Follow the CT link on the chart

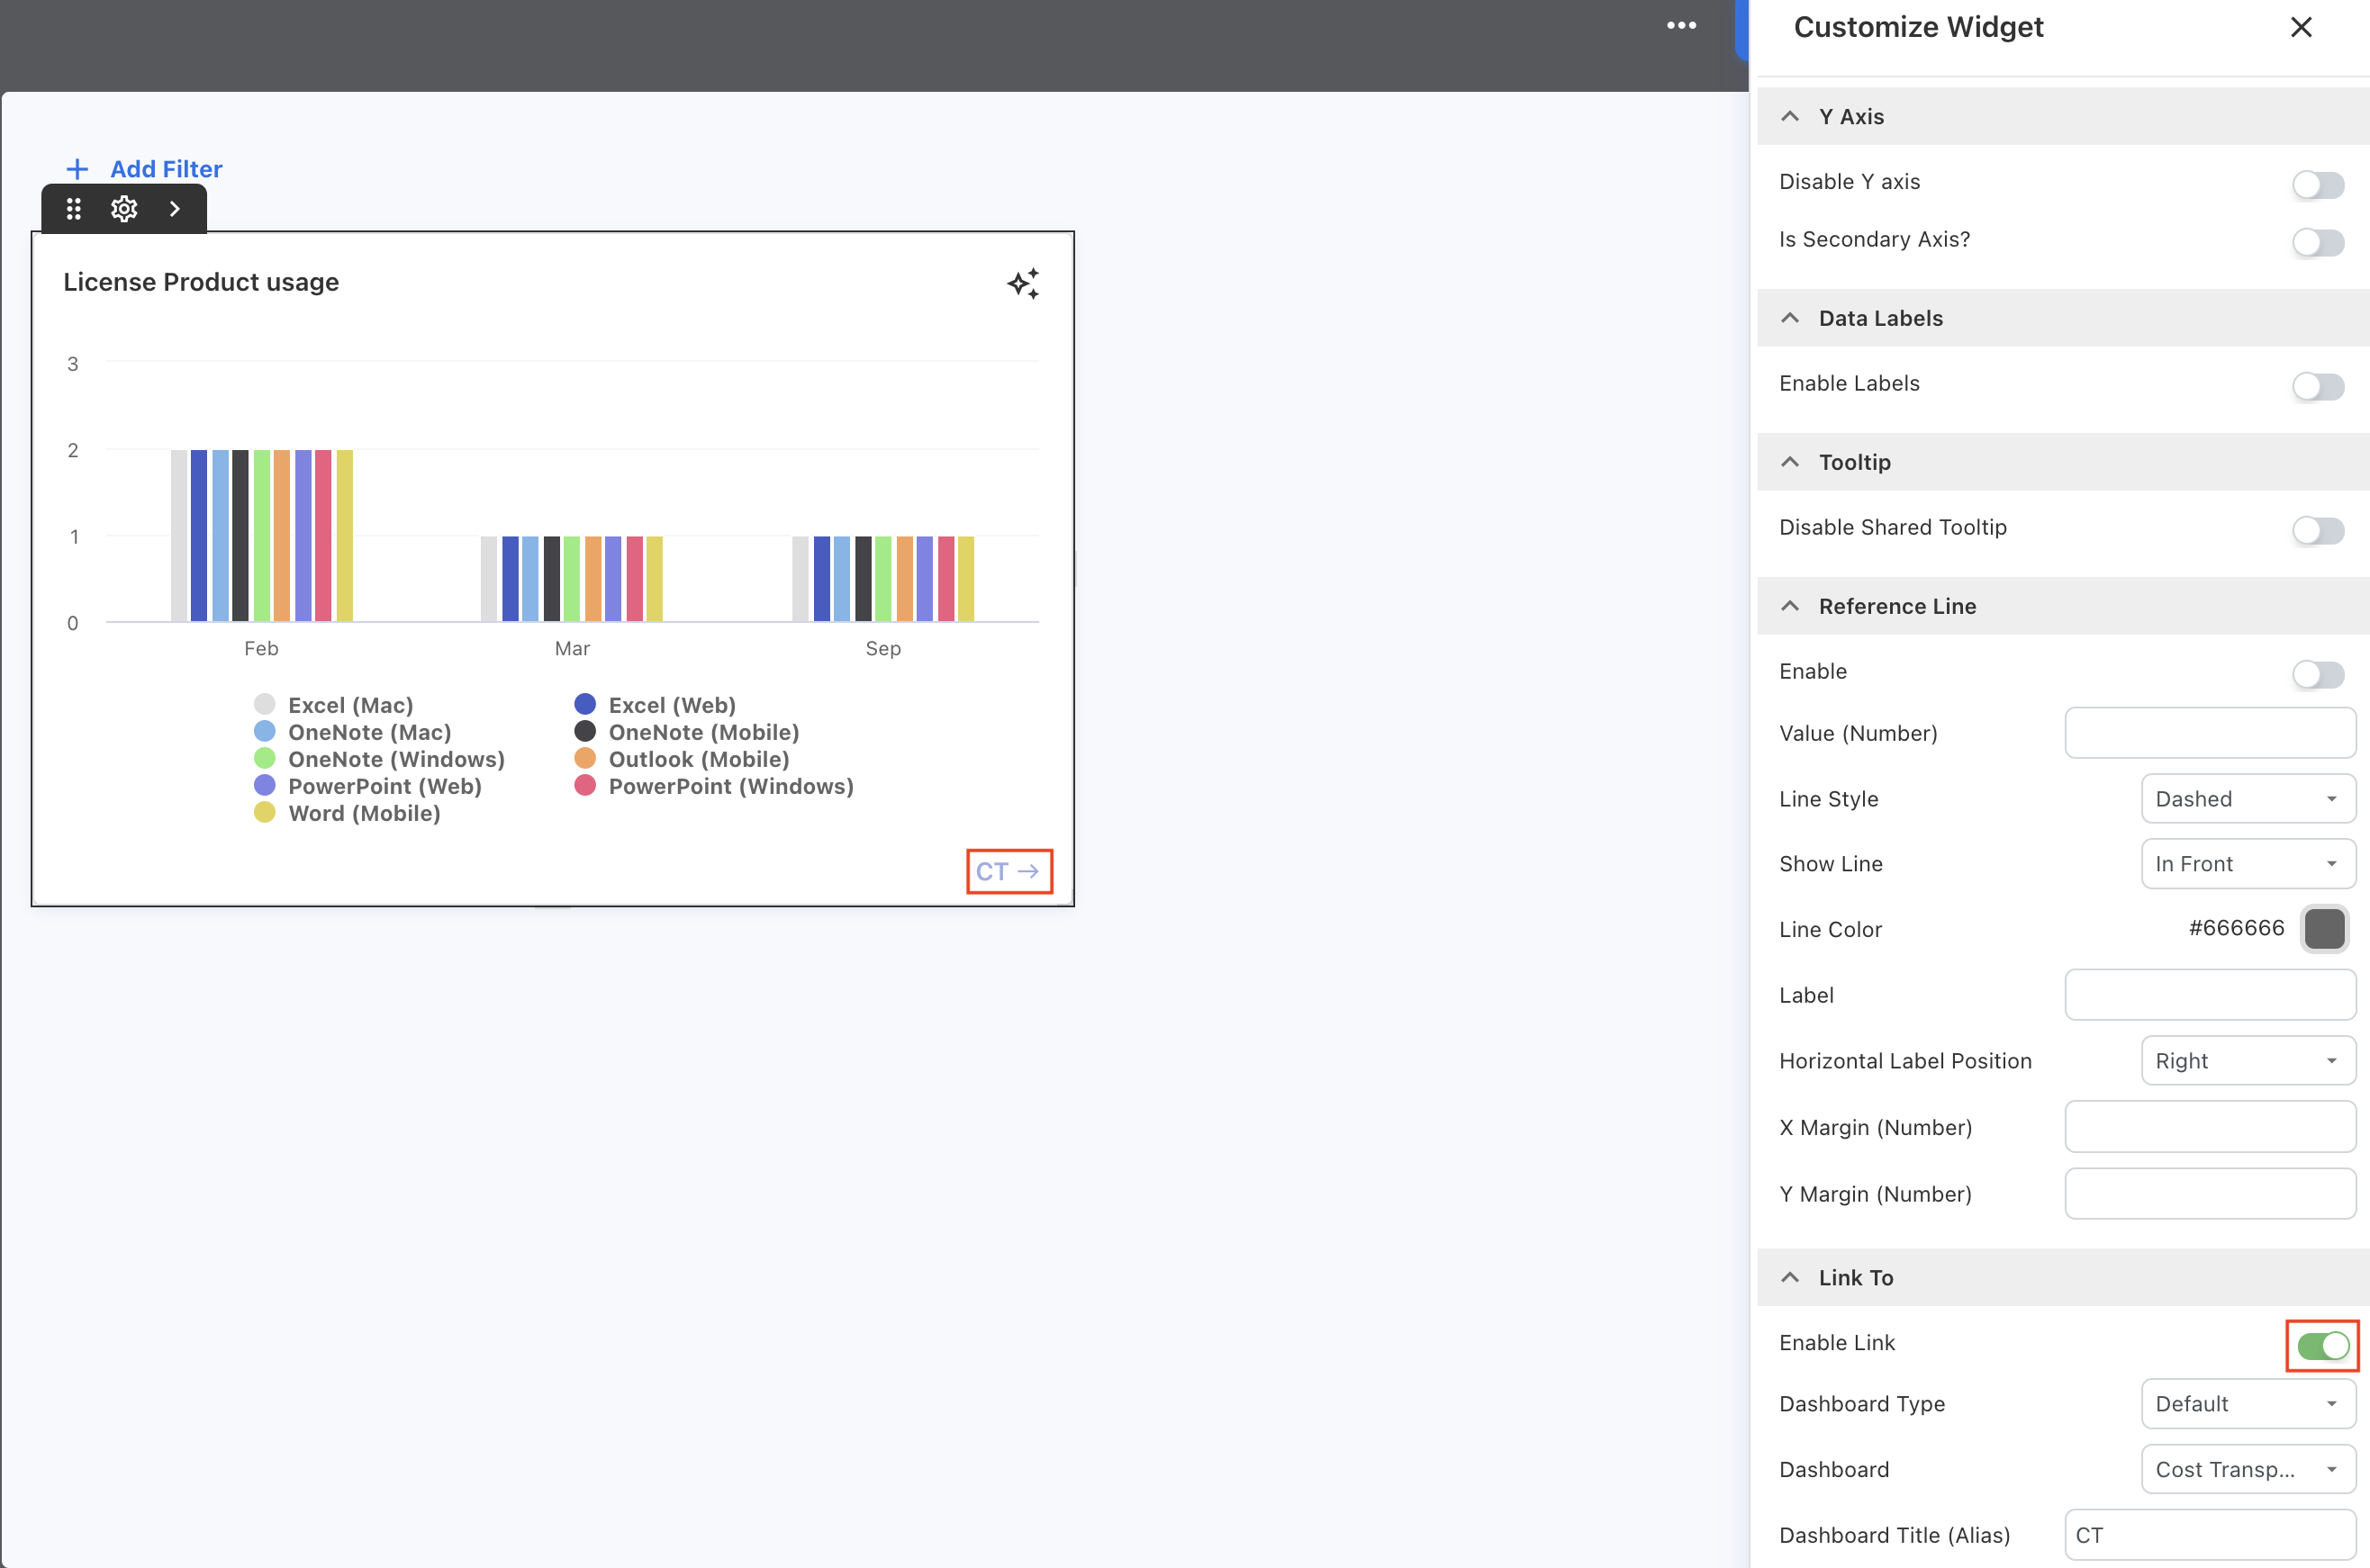1008,870
